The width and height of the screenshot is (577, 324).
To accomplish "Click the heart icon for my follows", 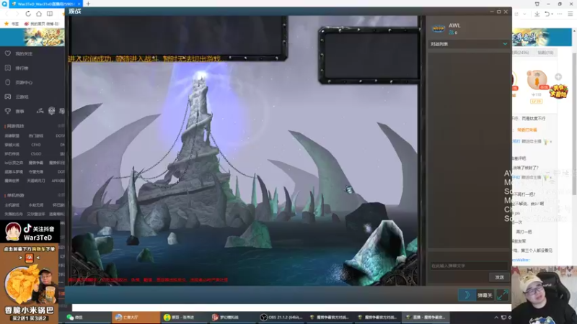I will click(8, 53).
